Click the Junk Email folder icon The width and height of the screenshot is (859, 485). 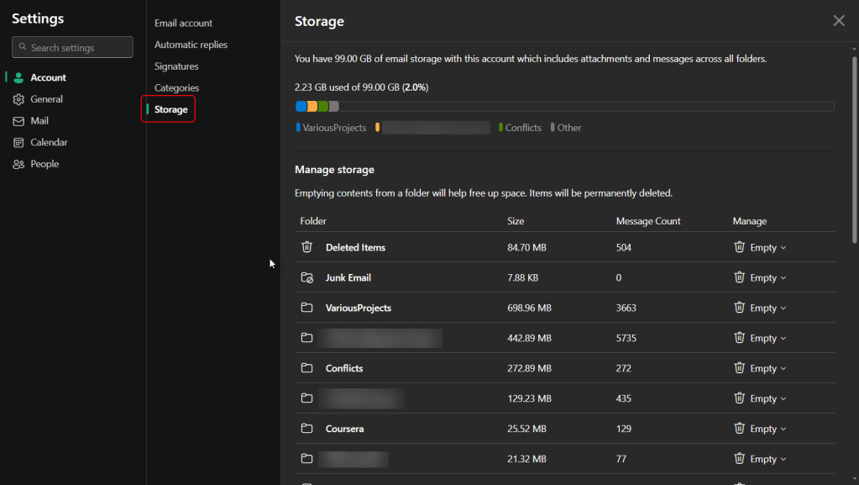pos(307,277)
